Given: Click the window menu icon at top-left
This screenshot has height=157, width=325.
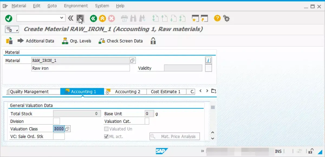Looking at the screenshot, I should pos(5,6).
